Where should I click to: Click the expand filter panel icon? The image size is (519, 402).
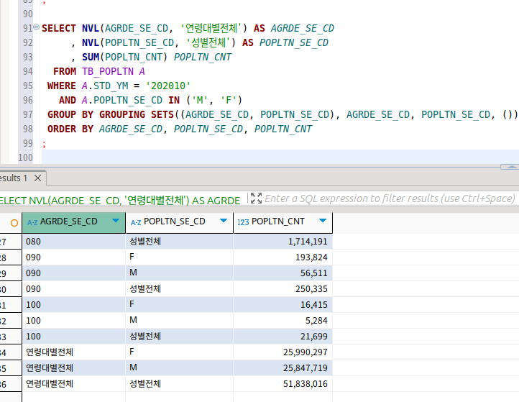tap(255, 198)
